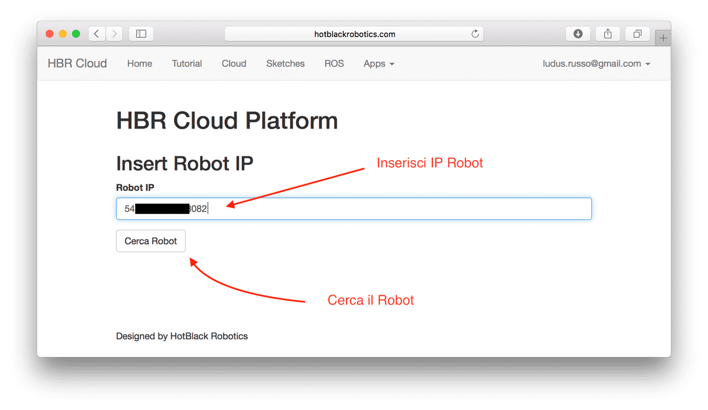Click the address bar showing hotblackrobotics.com

pyautogui.click(x=354, y=34)
